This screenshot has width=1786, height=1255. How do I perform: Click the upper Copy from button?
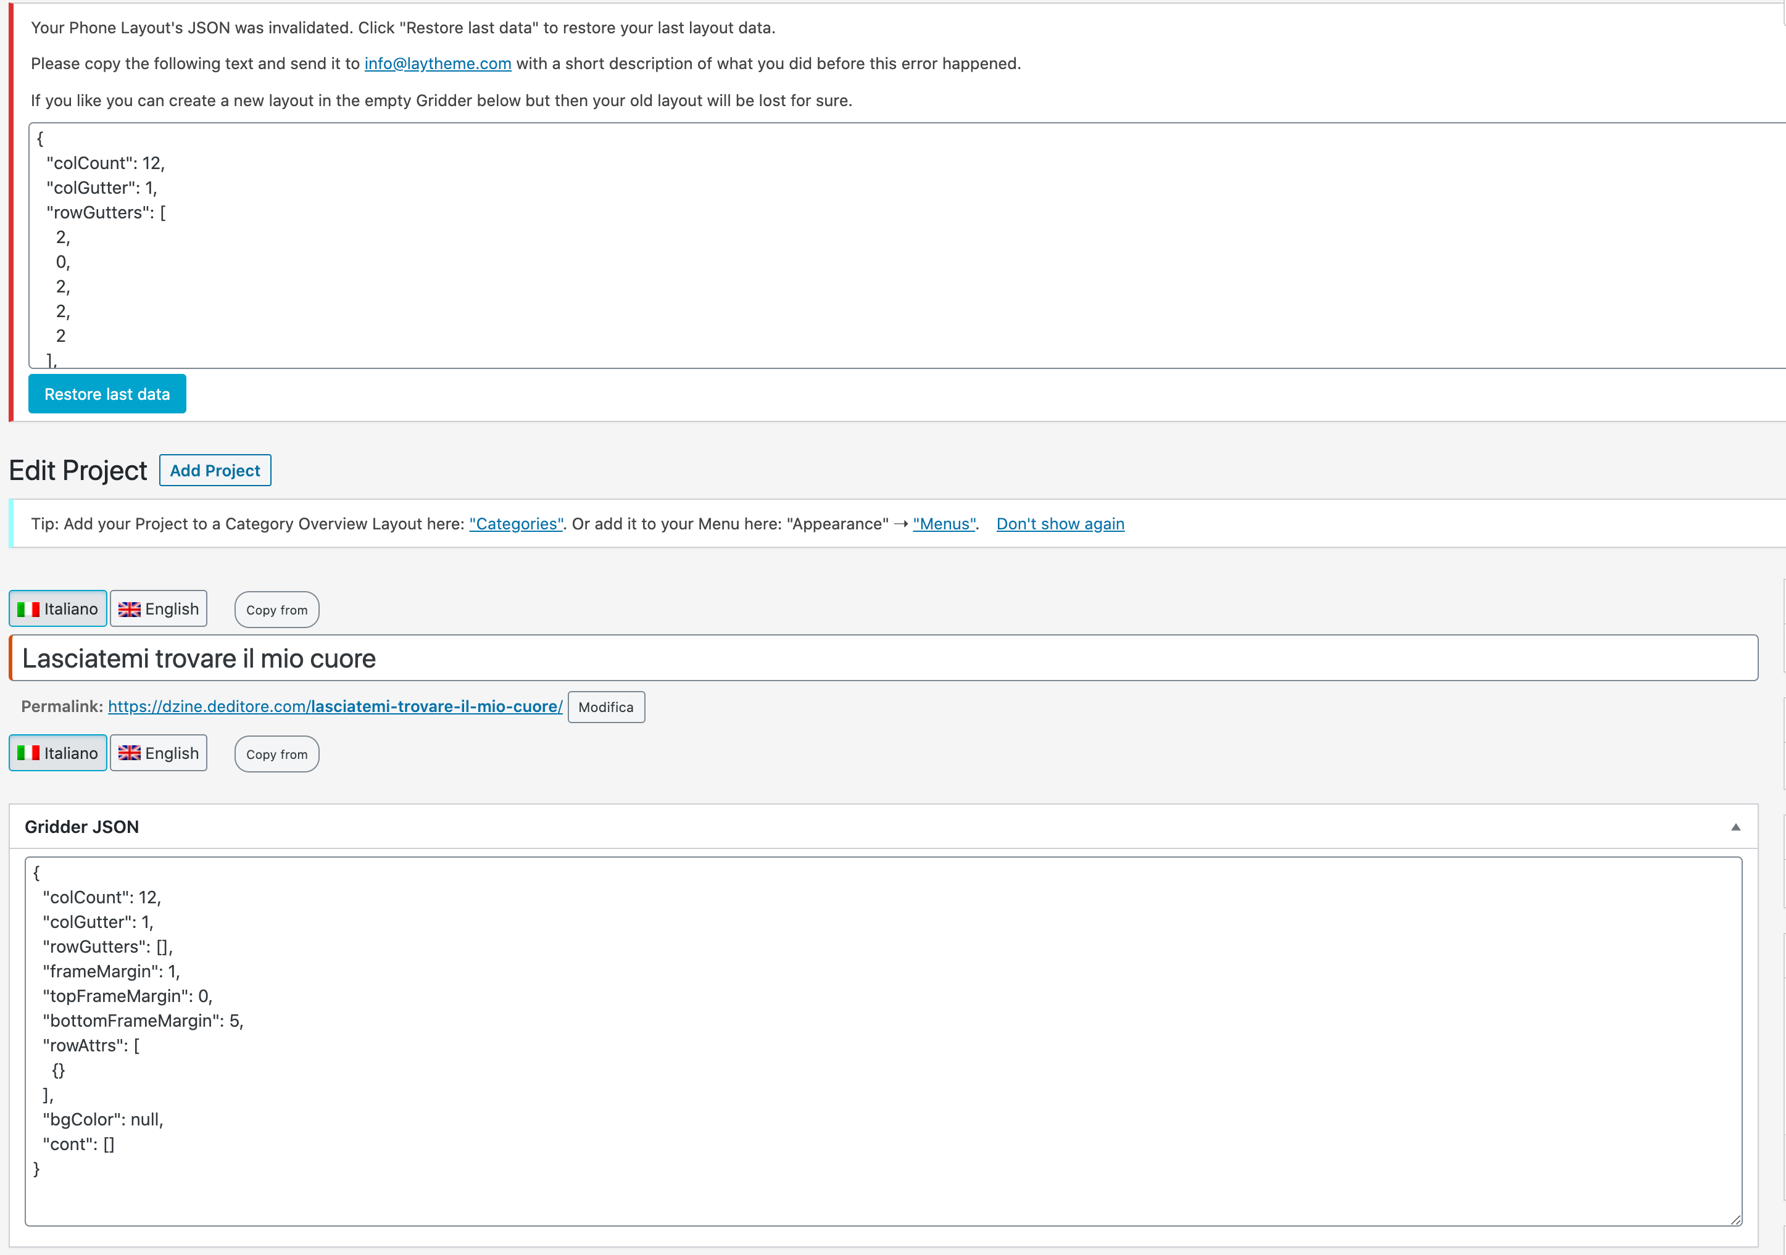pos(277,610)
